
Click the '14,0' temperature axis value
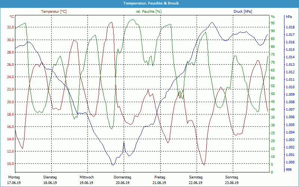(10, 139)
